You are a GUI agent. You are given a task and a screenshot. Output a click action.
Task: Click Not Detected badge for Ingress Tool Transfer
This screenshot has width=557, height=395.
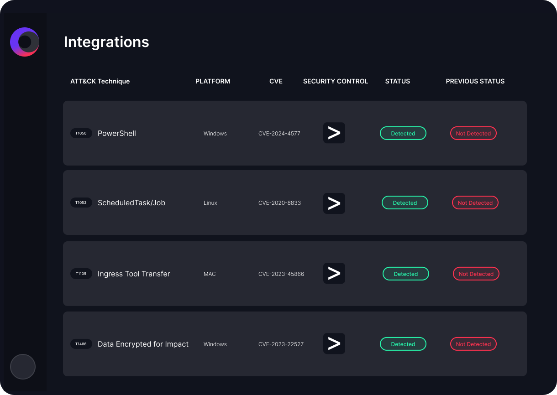coord(476,274)
